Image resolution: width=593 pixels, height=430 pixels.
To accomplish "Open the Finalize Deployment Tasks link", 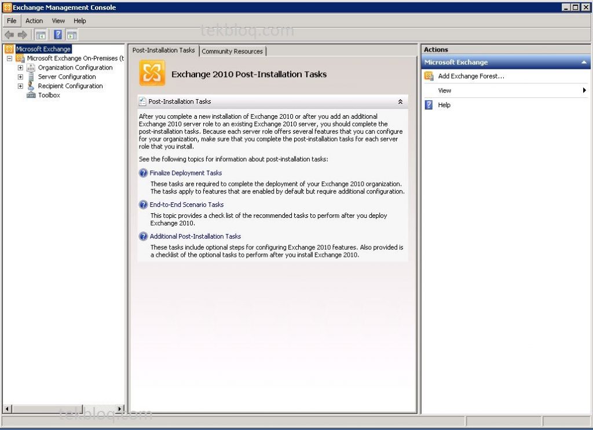I will click(186, 173).
